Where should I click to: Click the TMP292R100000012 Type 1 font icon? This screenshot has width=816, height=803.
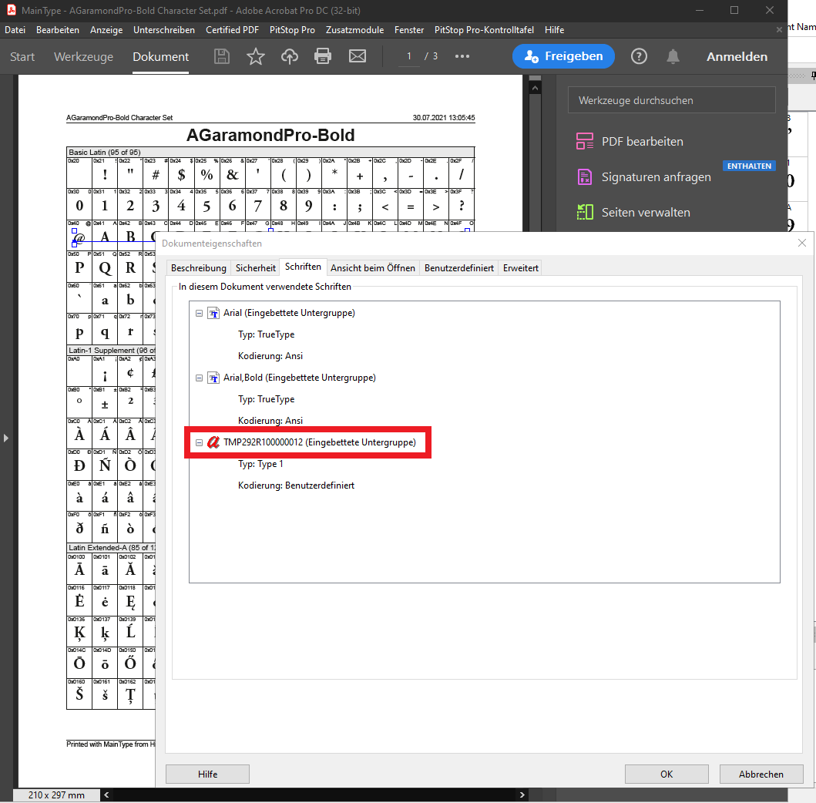coord(213,442)
